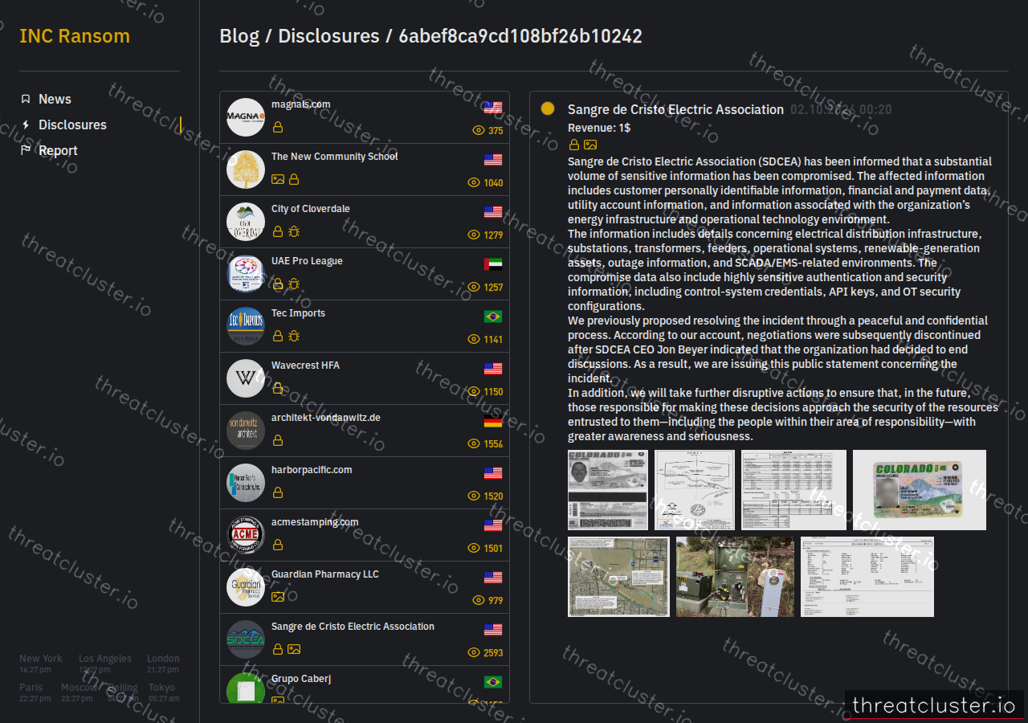Click the eye icon beside 2593 views
The width and height of the screenshot is (1028, 723).
474,652
